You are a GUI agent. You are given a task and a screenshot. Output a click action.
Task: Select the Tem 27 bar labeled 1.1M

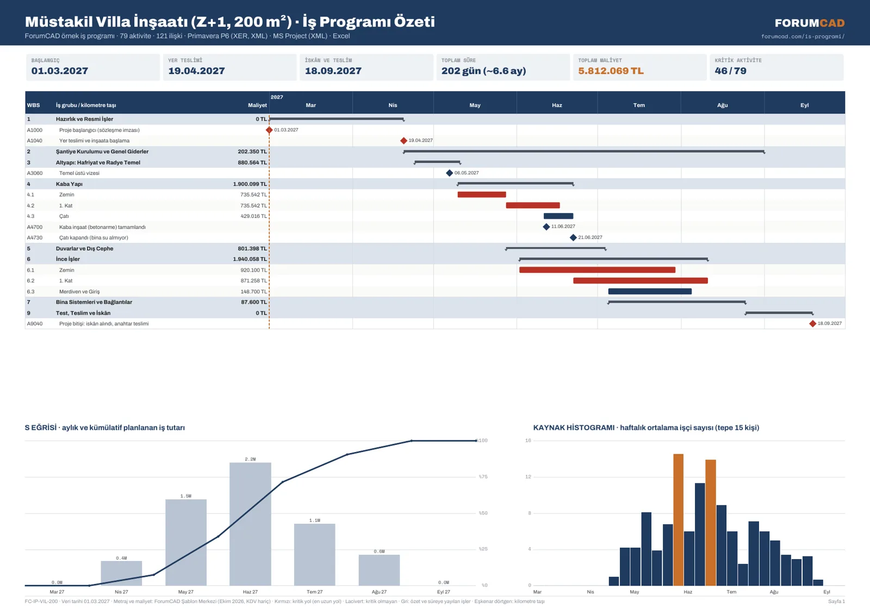[315, 555]
